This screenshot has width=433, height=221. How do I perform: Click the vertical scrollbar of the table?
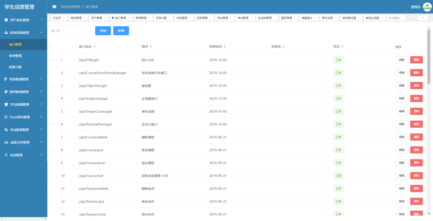click(x=429, y=57)
